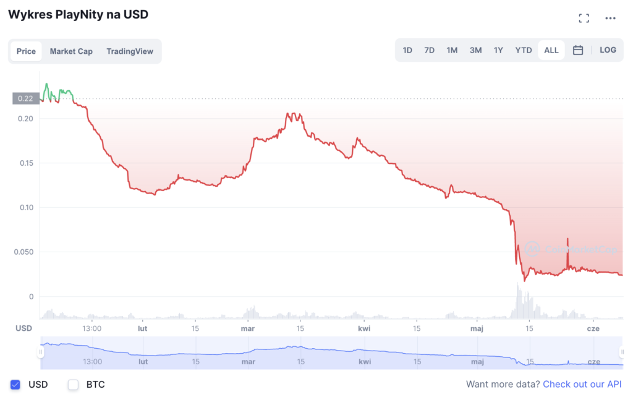Open the fullscreen chart view icon
Screen dimensions: 633x397
(584, 18)
